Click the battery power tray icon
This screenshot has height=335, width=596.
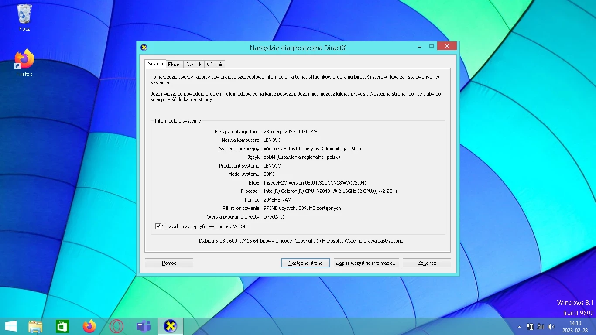pos(530,326)
